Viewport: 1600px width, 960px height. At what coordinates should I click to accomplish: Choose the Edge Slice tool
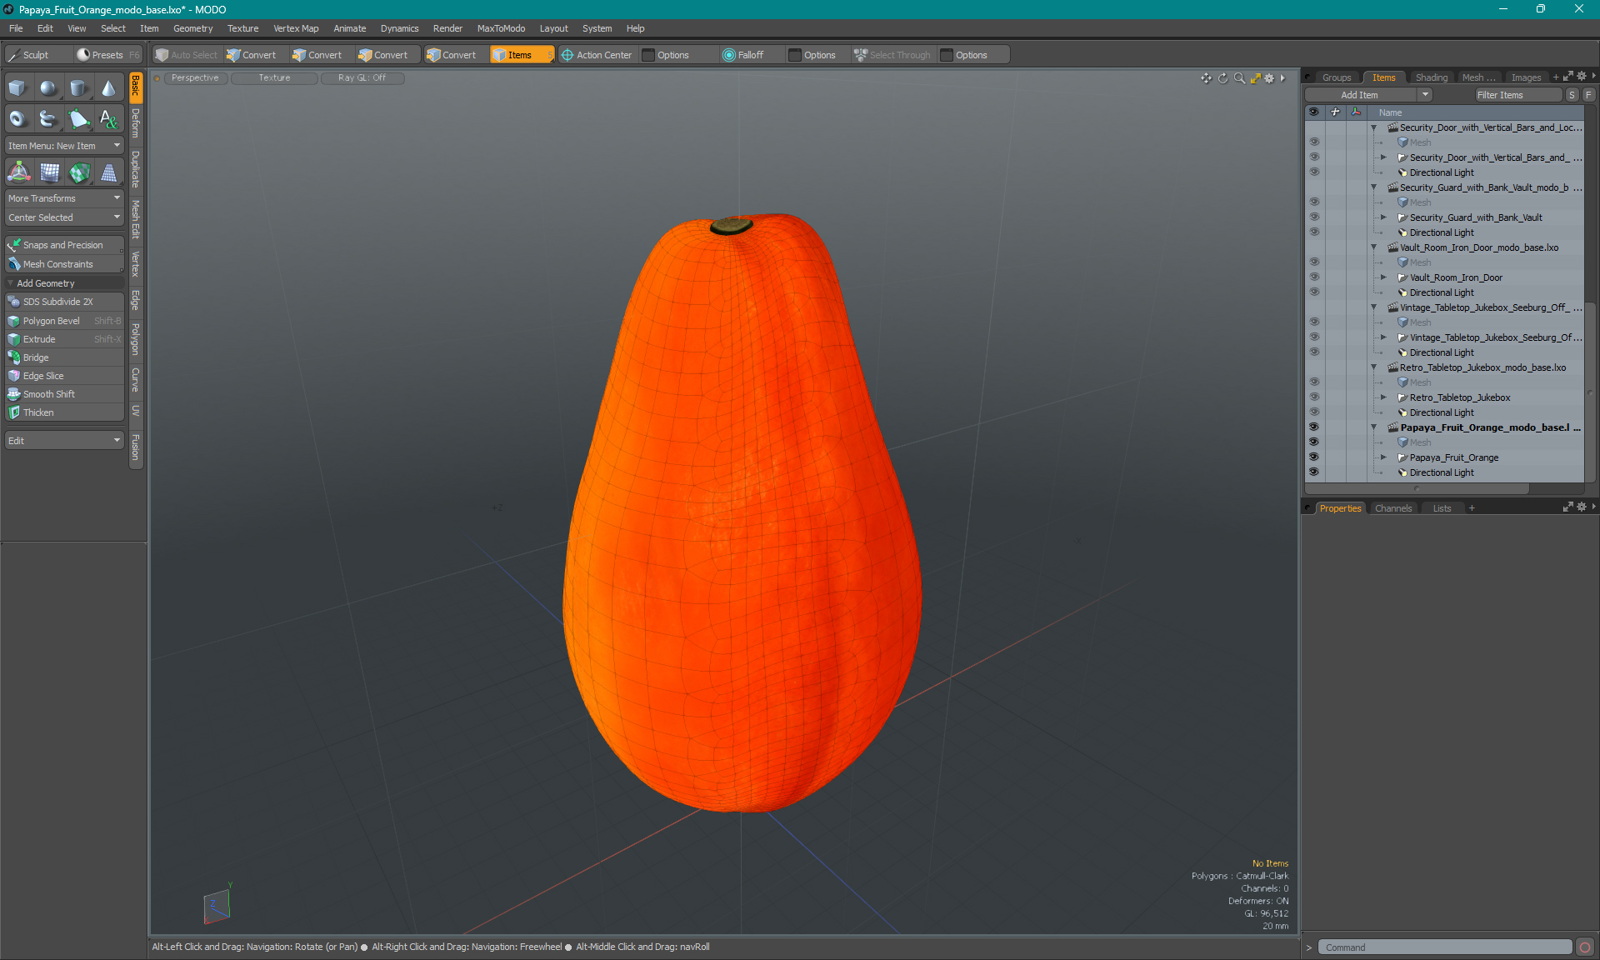(64, 376)
